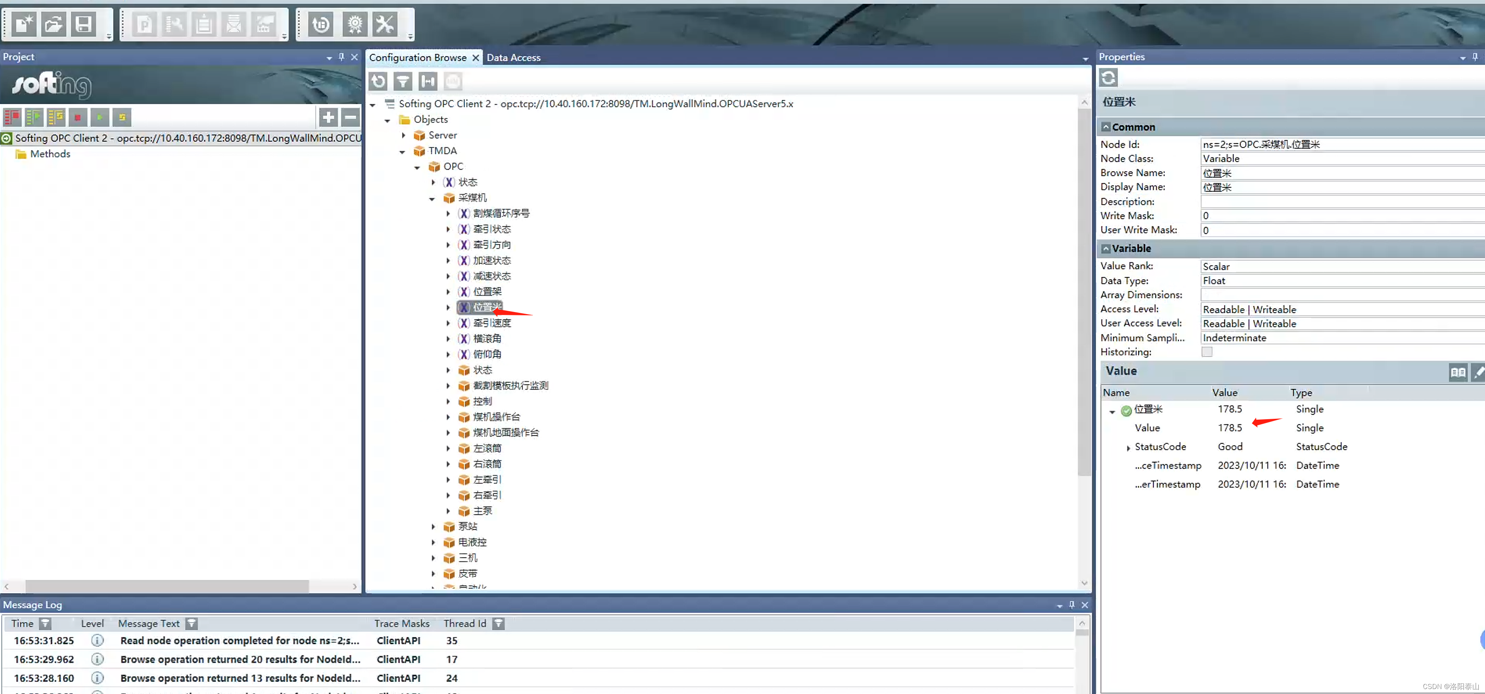Expand the Server node
This screenshot has width=1485, height=694.
pyautogui.click(x=403, y=135)
